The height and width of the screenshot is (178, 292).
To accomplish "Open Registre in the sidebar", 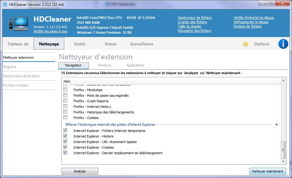I will 29,67.
